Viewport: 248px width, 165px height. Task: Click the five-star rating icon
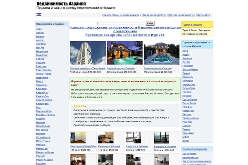coord(79,106)
